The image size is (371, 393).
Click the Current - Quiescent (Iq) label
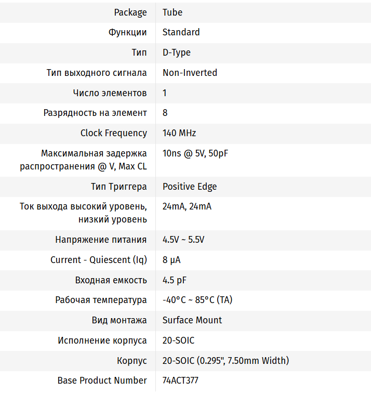coord(98,260)
